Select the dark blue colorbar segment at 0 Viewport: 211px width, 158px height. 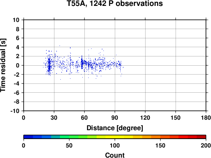[28, 137]
